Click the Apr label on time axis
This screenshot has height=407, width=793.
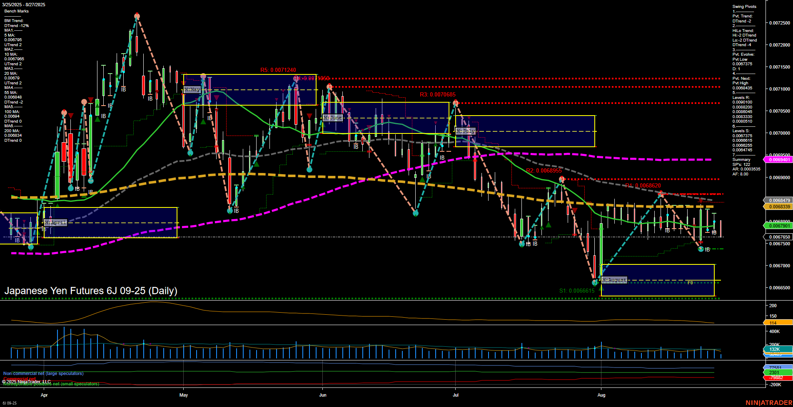tap(44, 395)
